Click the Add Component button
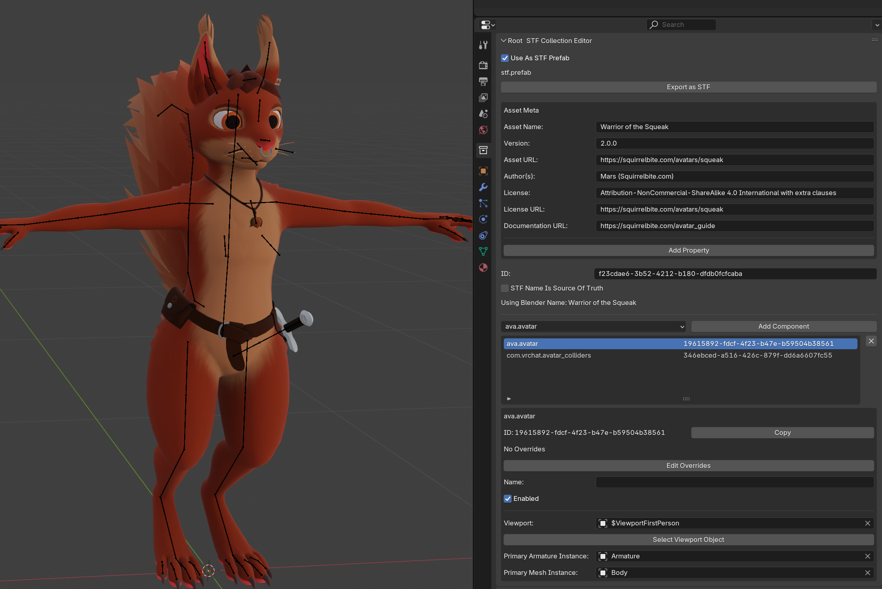 point(784,326)
